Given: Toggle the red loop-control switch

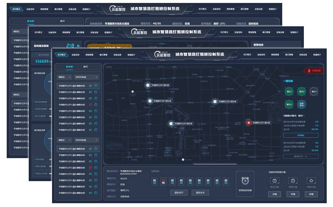Looking at the screenshot, I should click(164, 181).
